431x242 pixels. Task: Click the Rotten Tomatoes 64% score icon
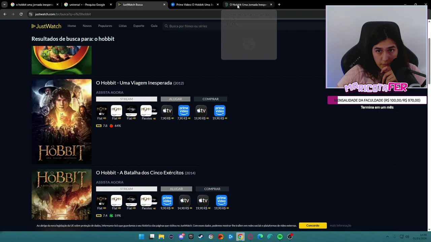coord(111,126)
